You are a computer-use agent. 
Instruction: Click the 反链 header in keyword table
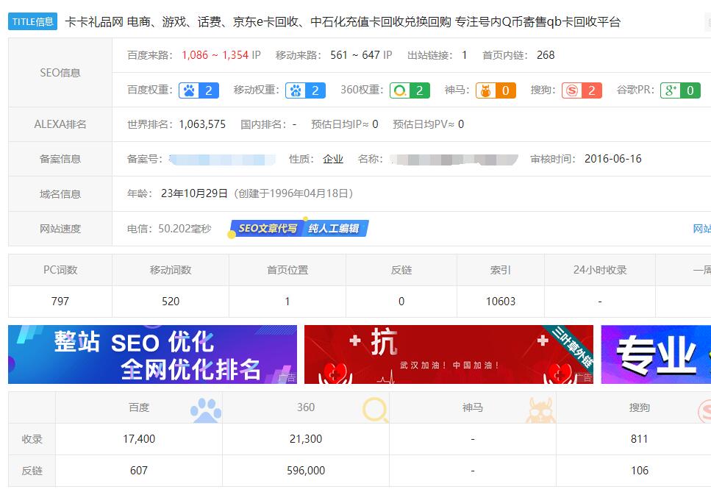pyautogui.click(x=401, y=270)
